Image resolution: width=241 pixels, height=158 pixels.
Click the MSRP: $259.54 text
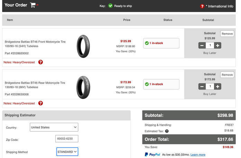pos(126,87)
